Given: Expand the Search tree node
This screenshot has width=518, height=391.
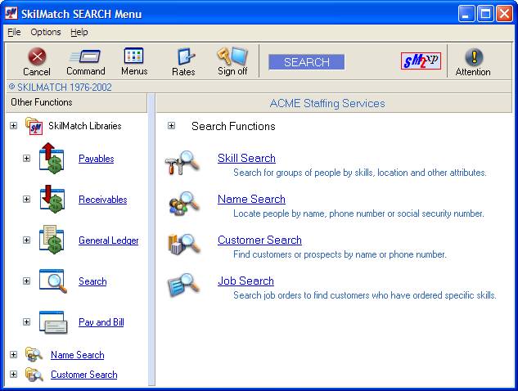Looking at the screenshot, I should click(x=26, y=281).
